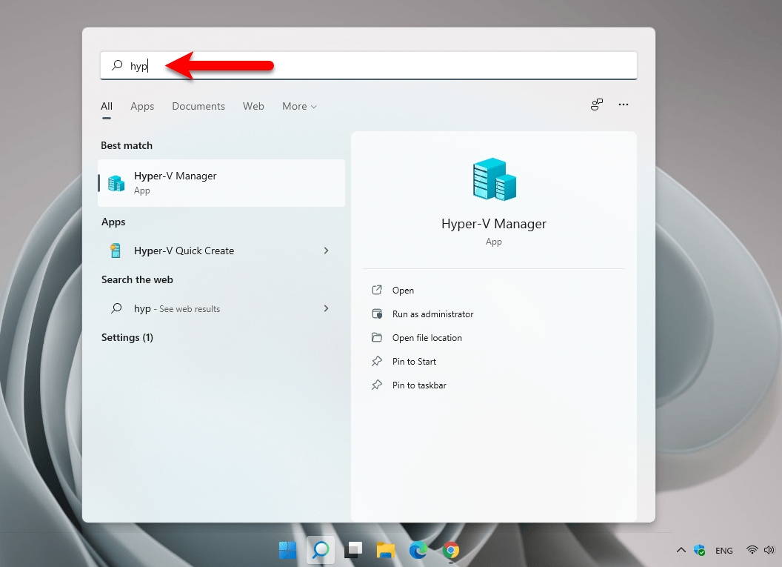Select Hyper-V Quick Create app result
Image resolution: width=782 pixels, height=567 pixels.
(x=221, y=251)
